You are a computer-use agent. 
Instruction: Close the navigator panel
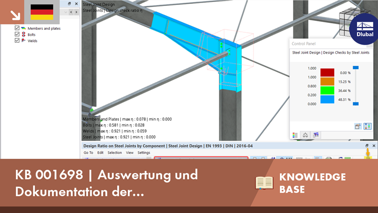point(77,3)
